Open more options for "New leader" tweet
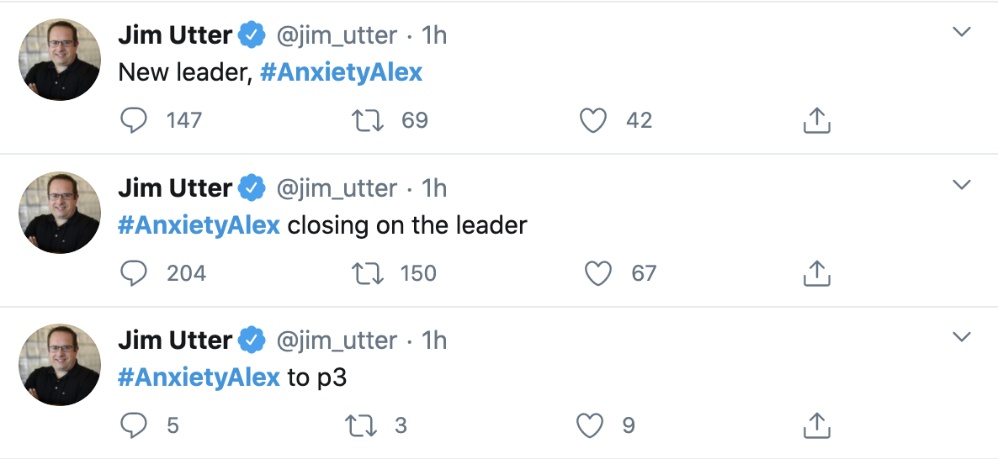This screenshot has height=459, width=998. pos(961,33)
